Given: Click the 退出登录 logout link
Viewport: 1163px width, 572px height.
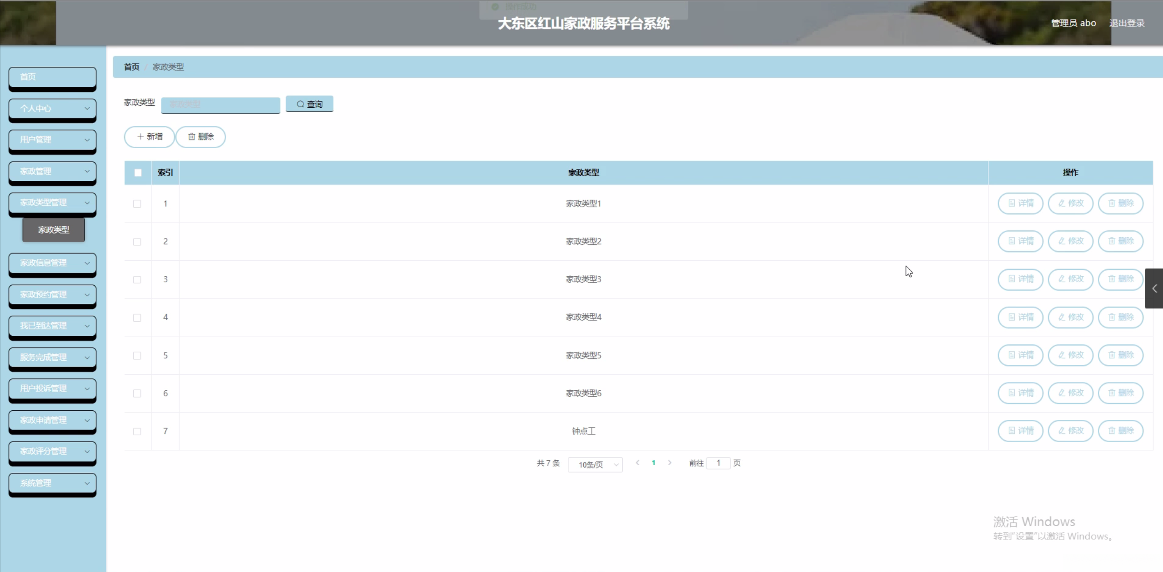Looking at the screenshot, I should (x=1126, y=23).
